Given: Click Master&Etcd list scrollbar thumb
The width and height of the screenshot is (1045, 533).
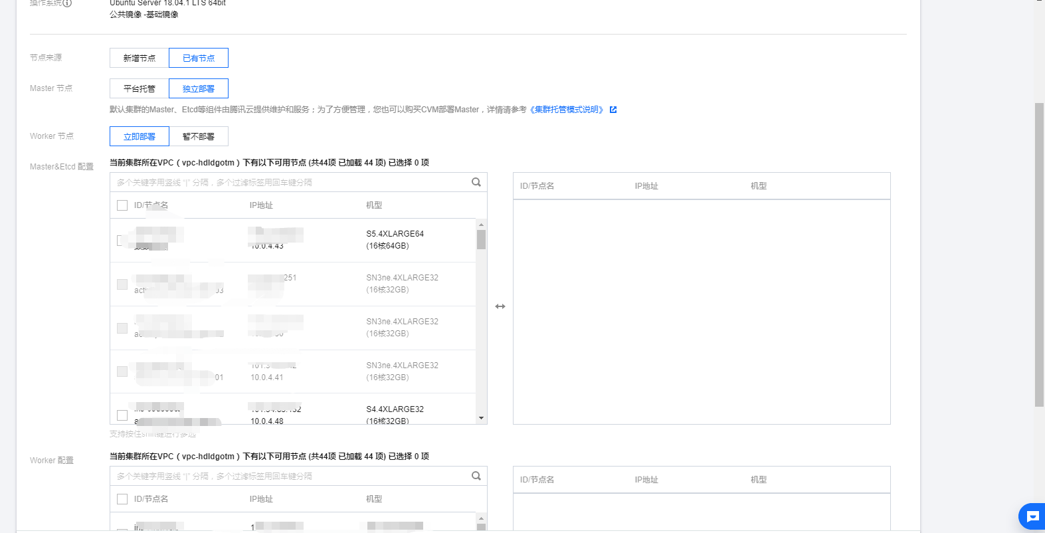Looking at the screenshot, I should click(x=481, y=239).
